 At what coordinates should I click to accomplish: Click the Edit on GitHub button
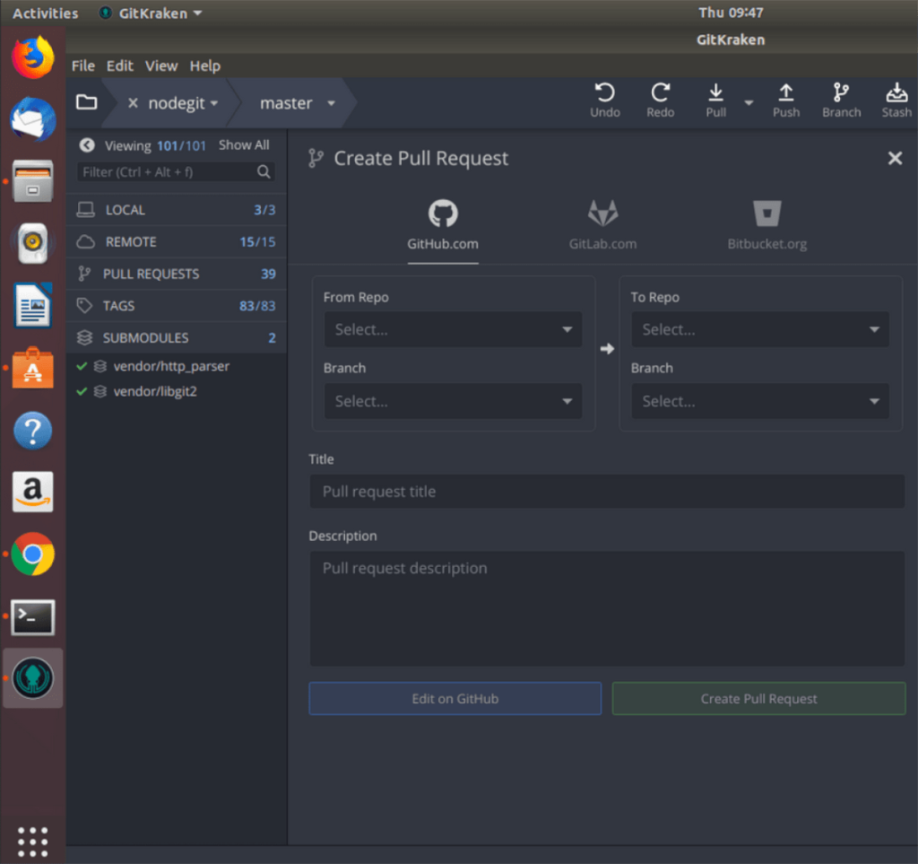[x=455, y=698]
